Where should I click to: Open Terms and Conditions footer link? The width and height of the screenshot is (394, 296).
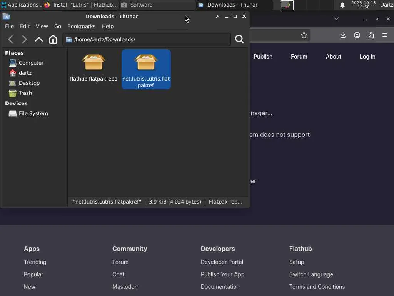(x=317, y=287)
